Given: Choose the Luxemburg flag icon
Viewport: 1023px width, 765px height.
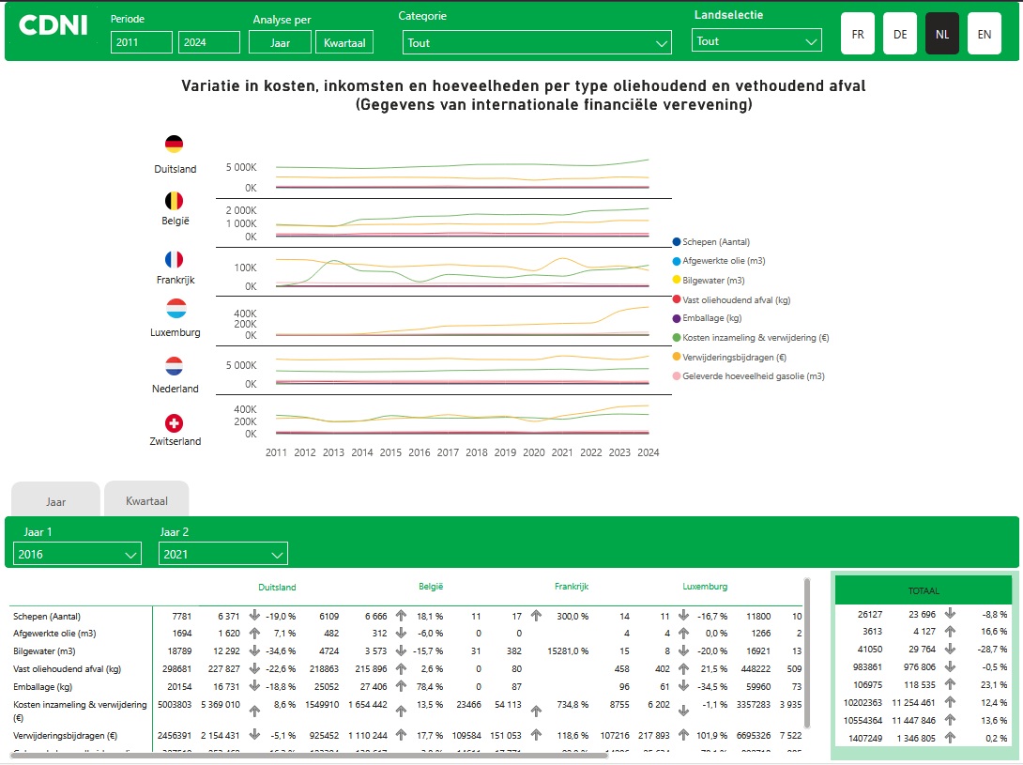Looking at the screenshot, I should tap(176, 309).
